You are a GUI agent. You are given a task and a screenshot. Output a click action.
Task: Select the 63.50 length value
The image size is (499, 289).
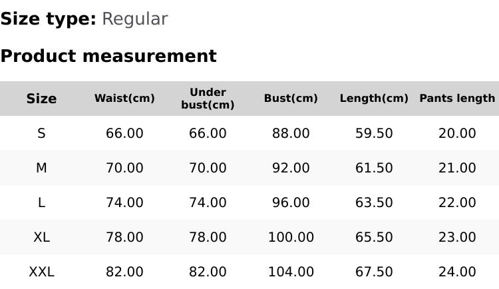(x=374, y=202)
